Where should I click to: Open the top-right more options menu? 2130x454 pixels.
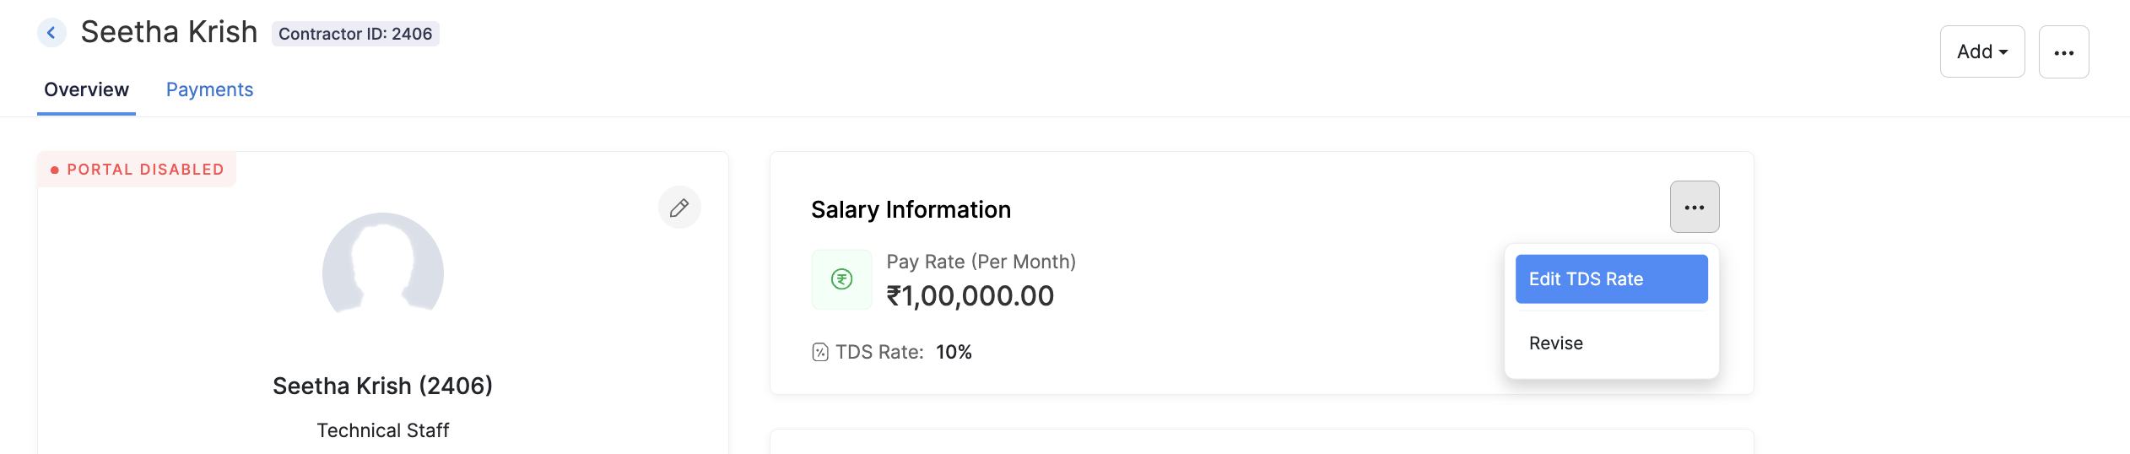(x=2063, y=52)
